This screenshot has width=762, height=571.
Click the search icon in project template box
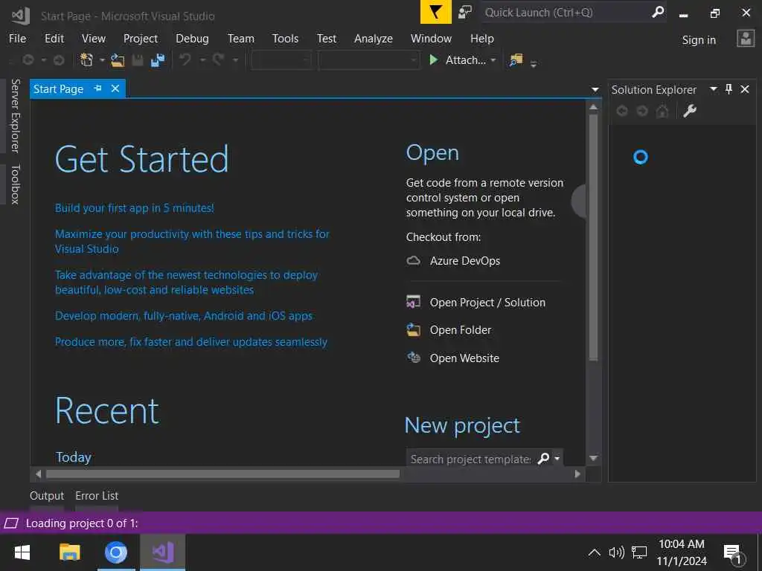543,458
